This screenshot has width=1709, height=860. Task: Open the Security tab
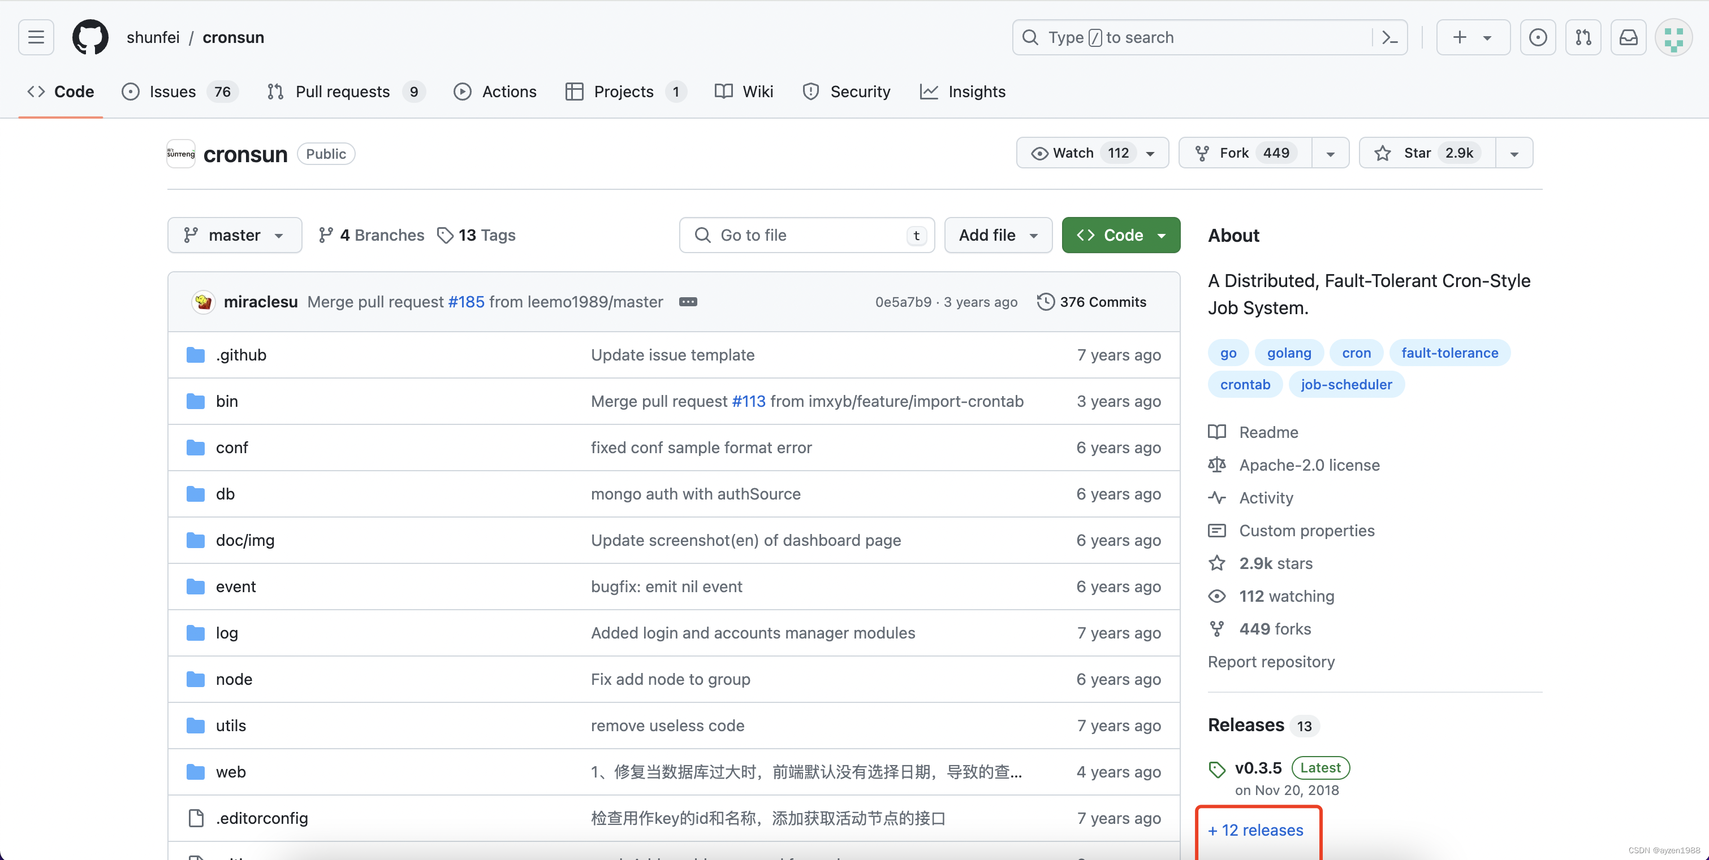[x=847, y=92]
